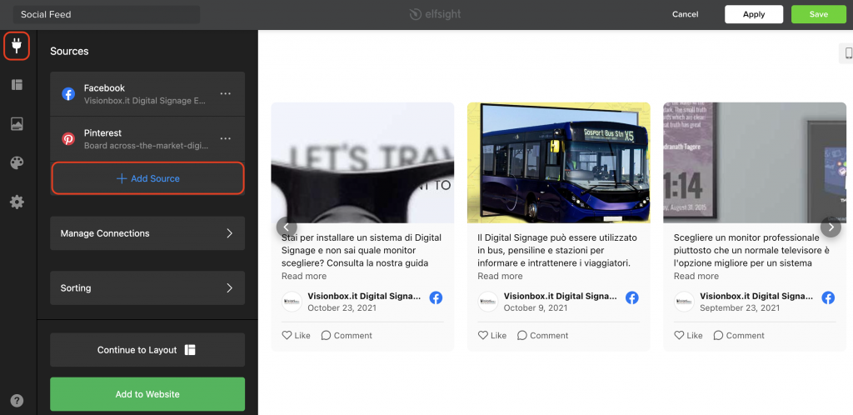Open Facebook source three-dot options
Viewport: 853px width, 415px height.
(225, 93)
